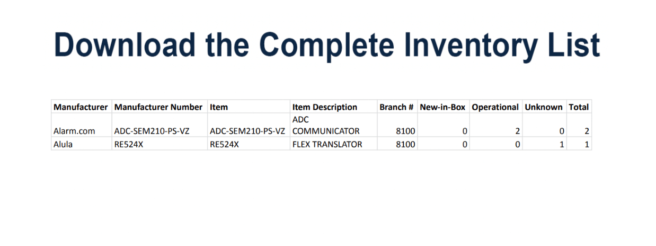
Task: Click the Item Description column header
Action: click(x=325, y=107)
